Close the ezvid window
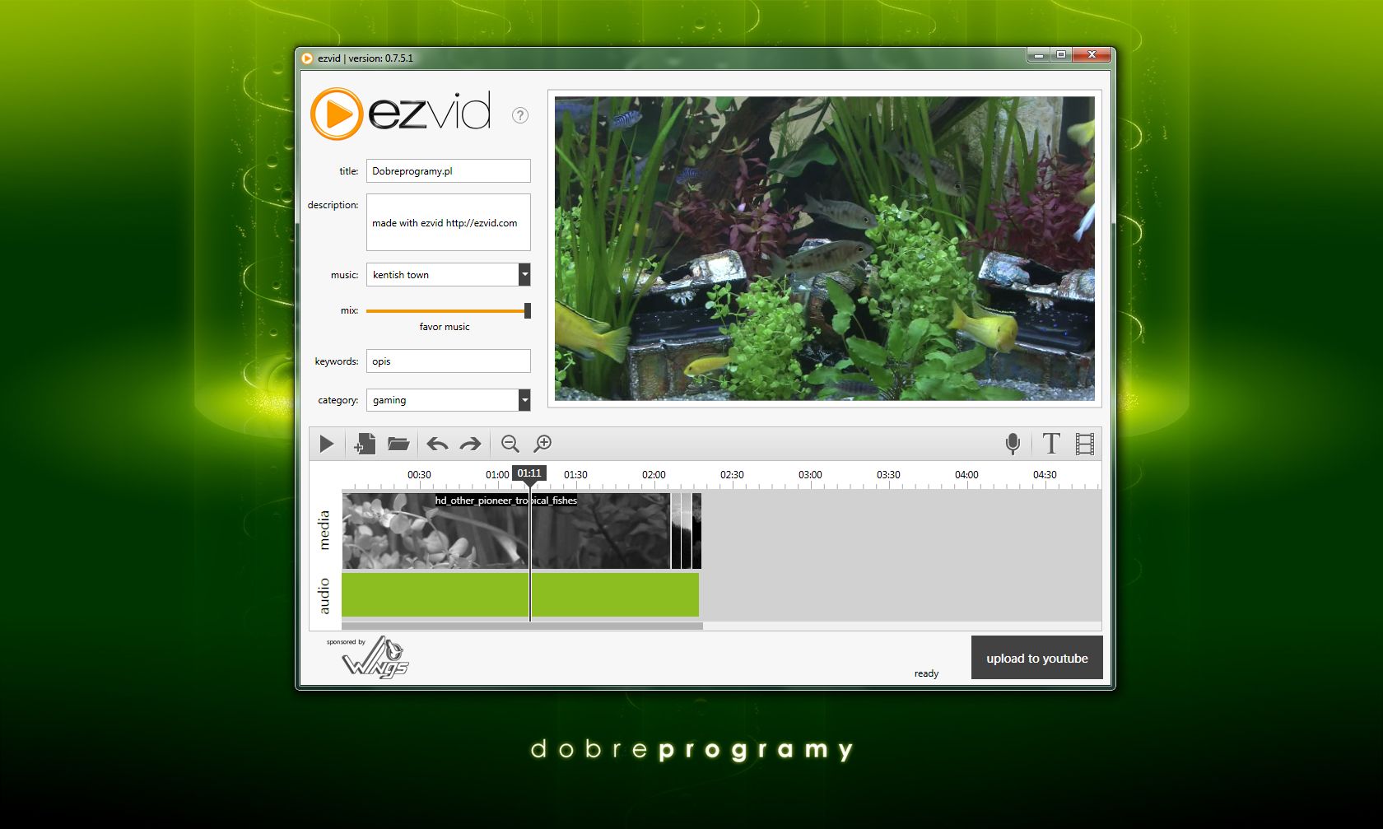This screenshot has width=1383, height=829. (1092, 55)
